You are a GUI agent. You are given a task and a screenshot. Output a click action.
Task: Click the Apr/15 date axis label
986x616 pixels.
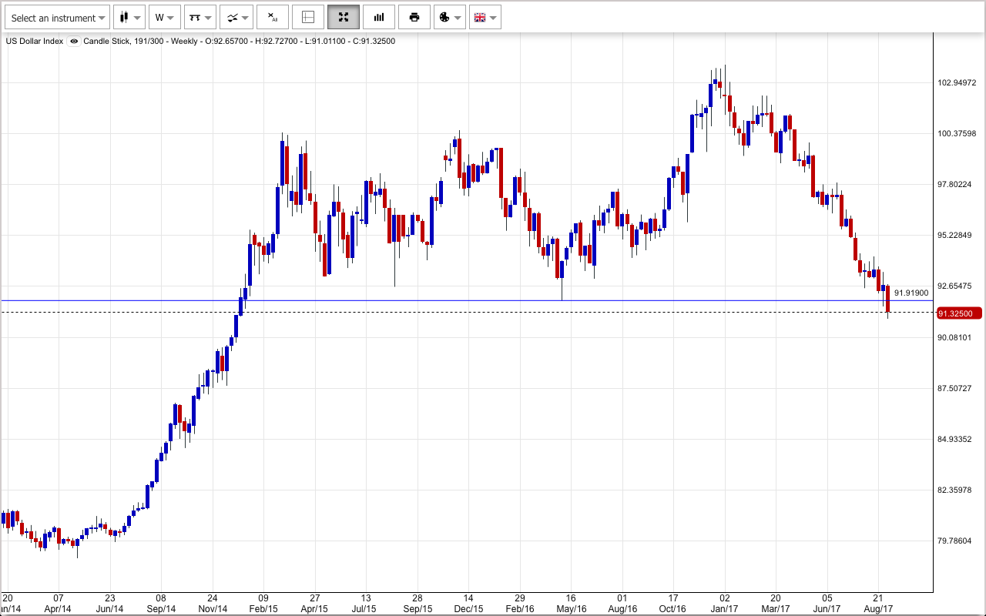click(315, 609)
